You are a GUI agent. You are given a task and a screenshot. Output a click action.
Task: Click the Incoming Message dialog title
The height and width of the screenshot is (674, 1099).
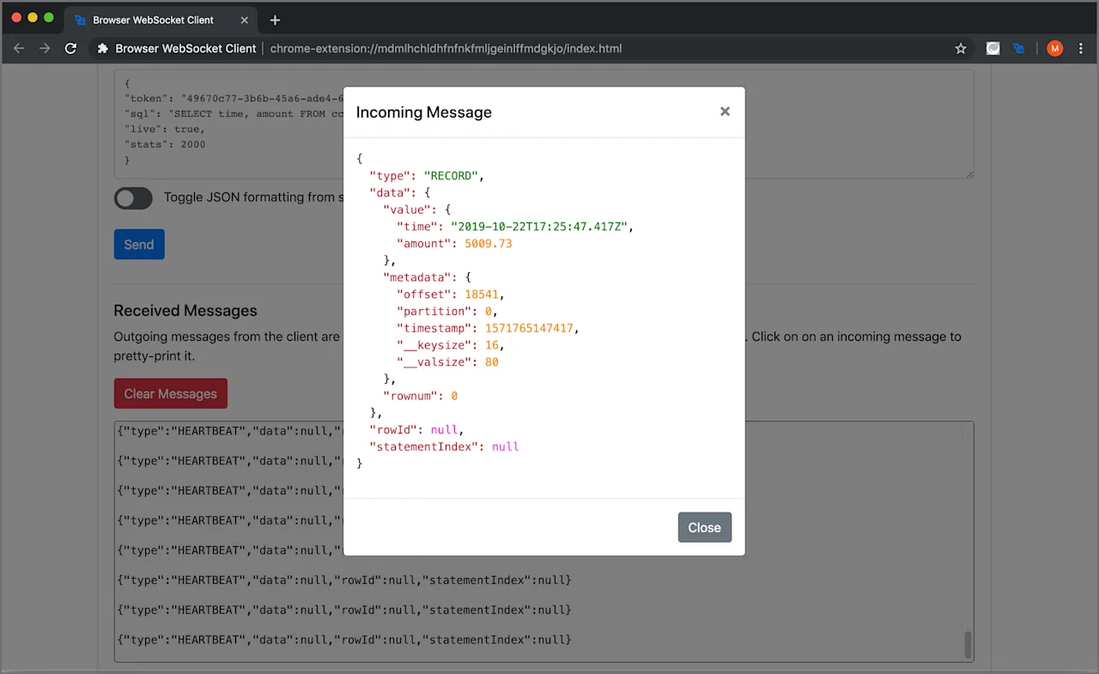pyautogui.click(x=424, y=112)
